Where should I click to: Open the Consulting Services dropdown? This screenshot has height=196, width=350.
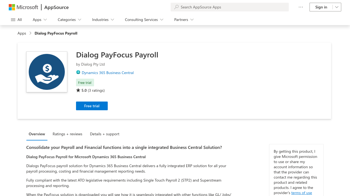pyautogui.click(x=144, y=20)
